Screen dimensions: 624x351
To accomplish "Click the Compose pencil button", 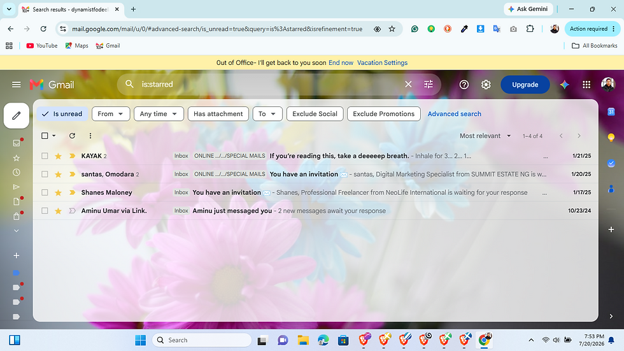I will coord(17,116).
